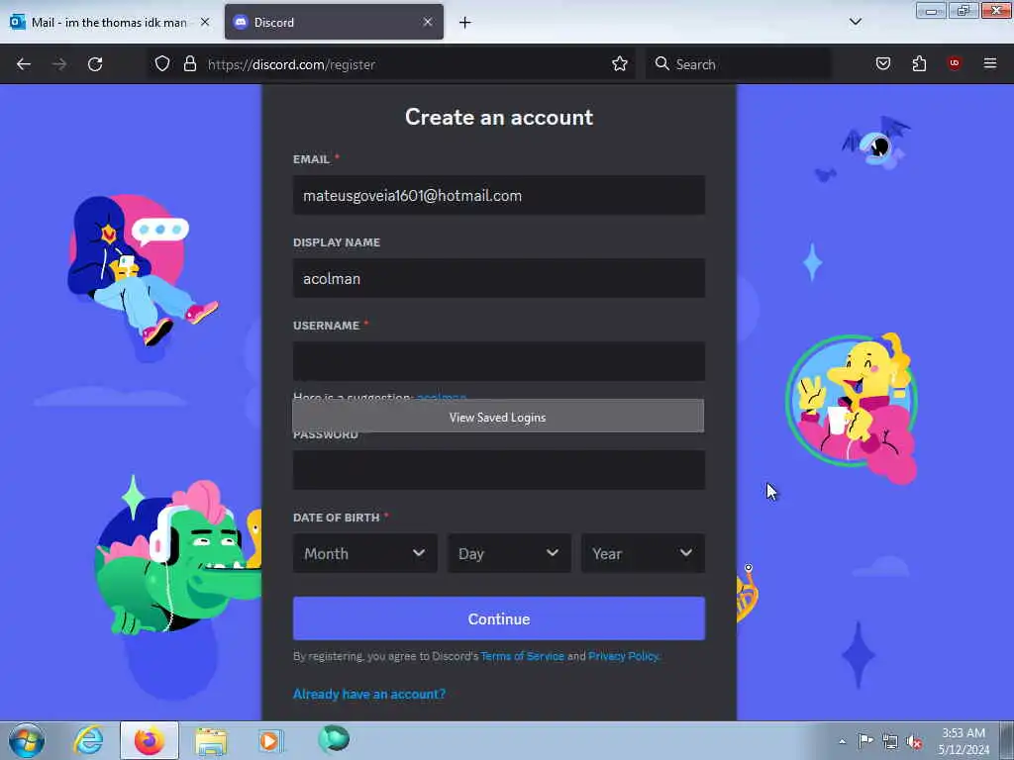The height and width of the screenshot is (760, 1014).
Task: Click the Create an account heading
Action: pyautogui.click(x=499, y=117)
